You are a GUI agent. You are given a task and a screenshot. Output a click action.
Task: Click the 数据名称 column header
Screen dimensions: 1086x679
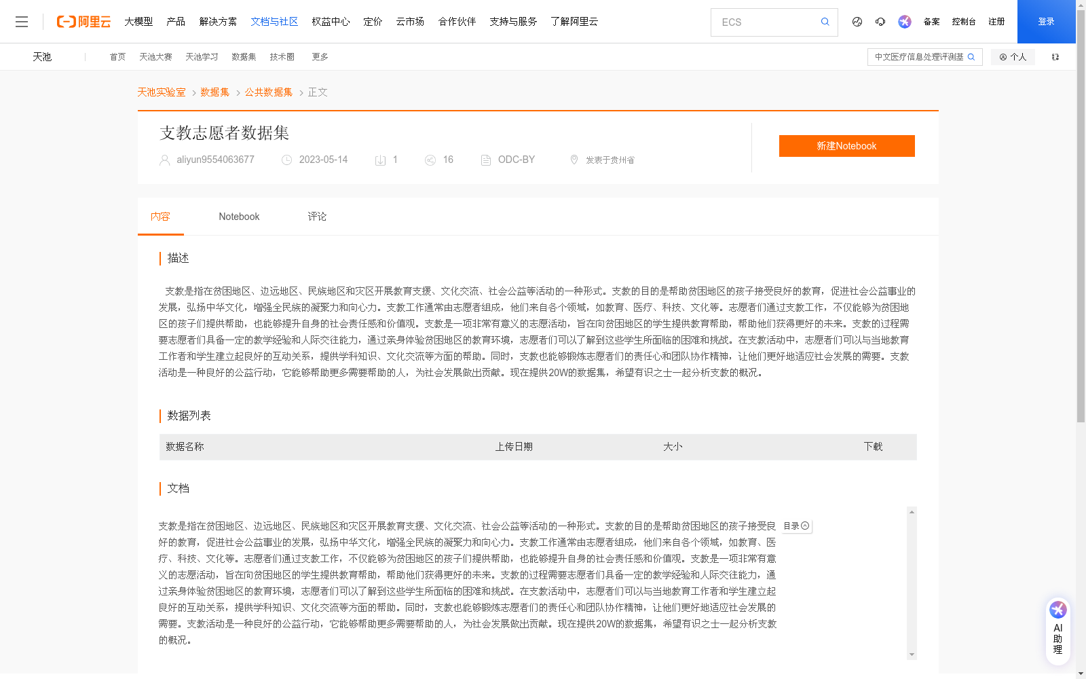pyautogui.click(x=185, y=447)
